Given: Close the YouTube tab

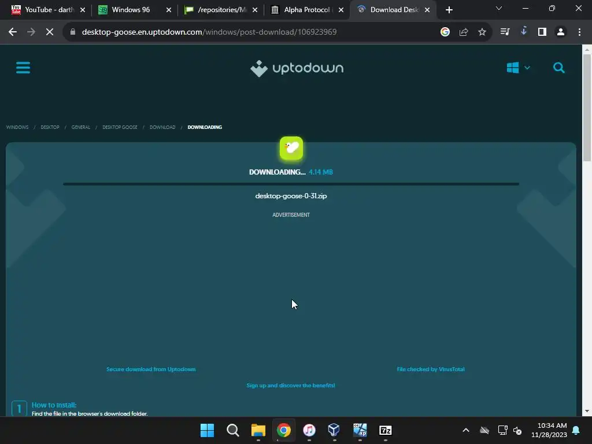Looking at the screenshot, I should (x=83, y=10).
